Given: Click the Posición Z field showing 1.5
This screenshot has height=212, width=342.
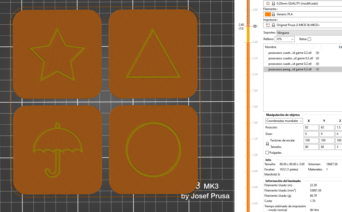Looking at the screenshot, I should (x=339, y=127).
